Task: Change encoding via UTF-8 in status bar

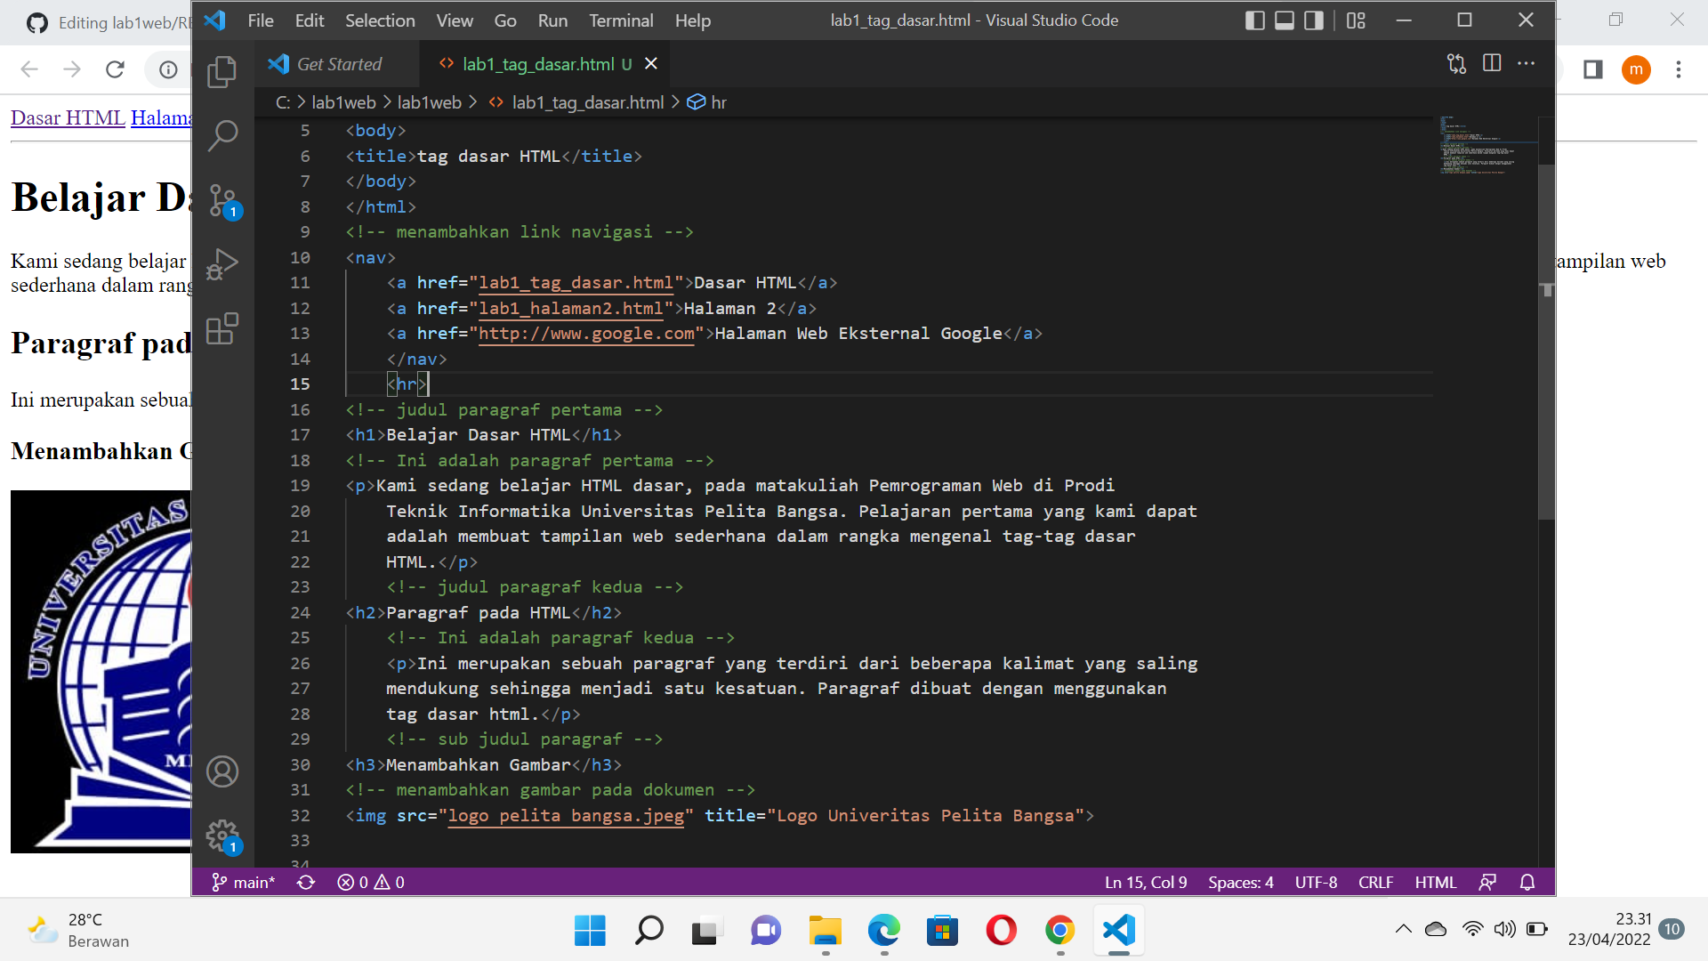Action: [1315, 882]
